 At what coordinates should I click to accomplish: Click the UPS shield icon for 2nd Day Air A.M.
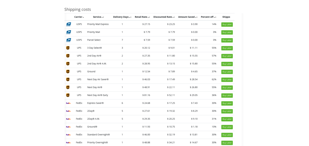pyautogui.click(x=68, y=63)
